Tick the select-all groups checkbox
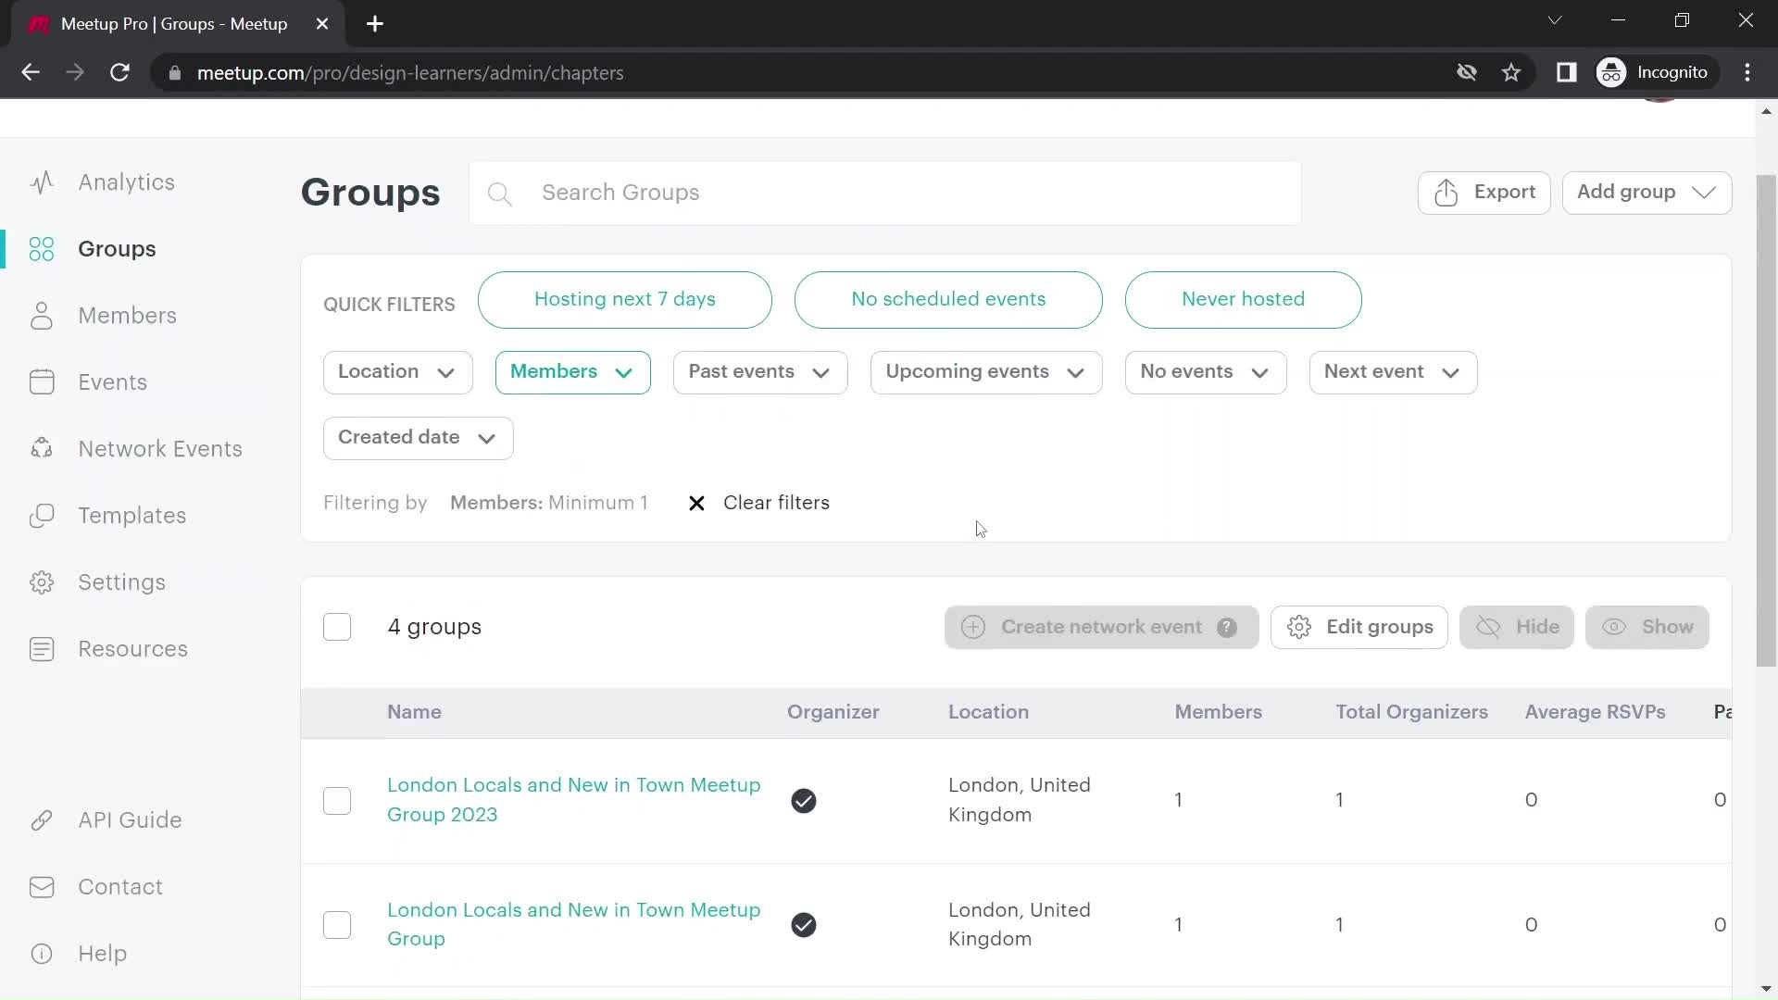The width and height of the screenshot is (1778, 1000). coord(337,628)
